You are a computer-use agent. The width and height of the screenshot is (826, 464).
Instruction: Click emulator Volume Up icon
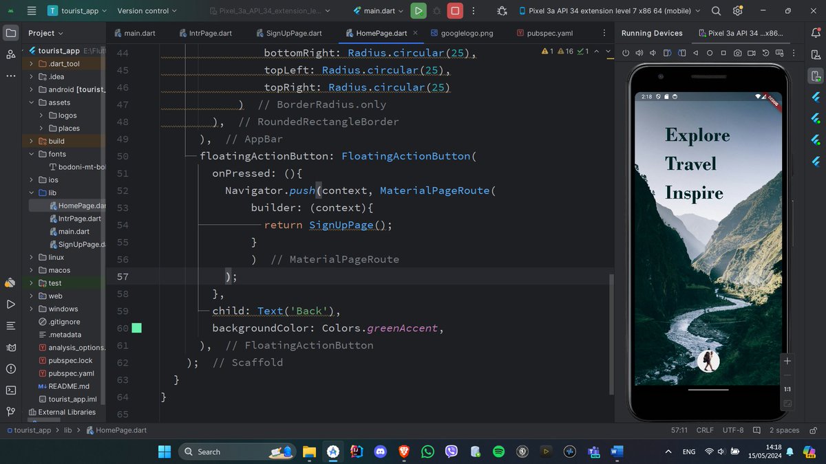coord(639,53)
